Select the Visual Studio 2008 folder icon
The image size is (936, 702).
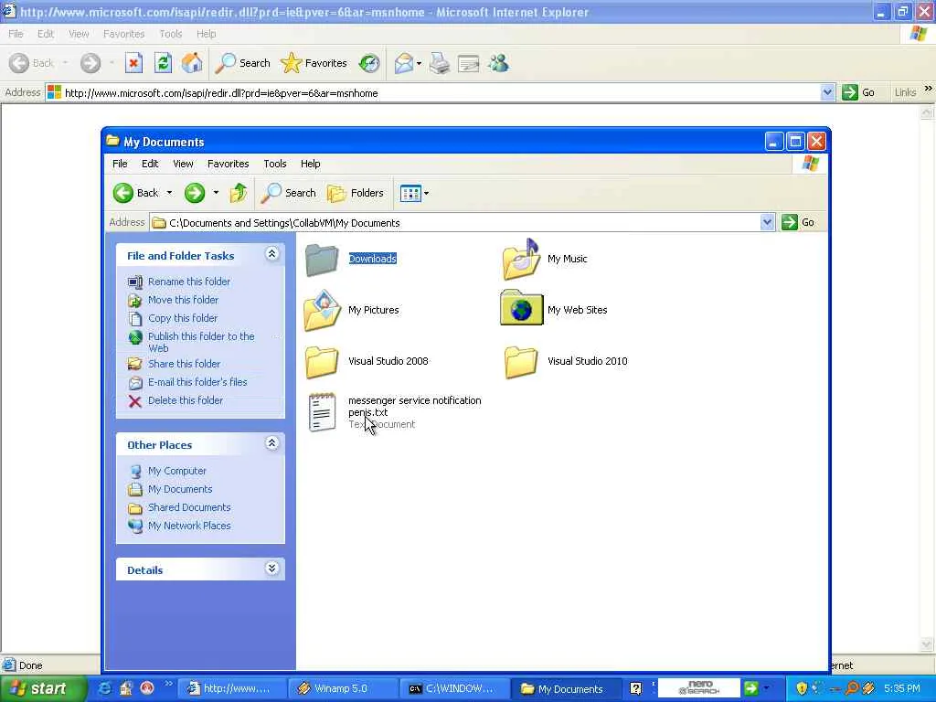coord(323,362)
